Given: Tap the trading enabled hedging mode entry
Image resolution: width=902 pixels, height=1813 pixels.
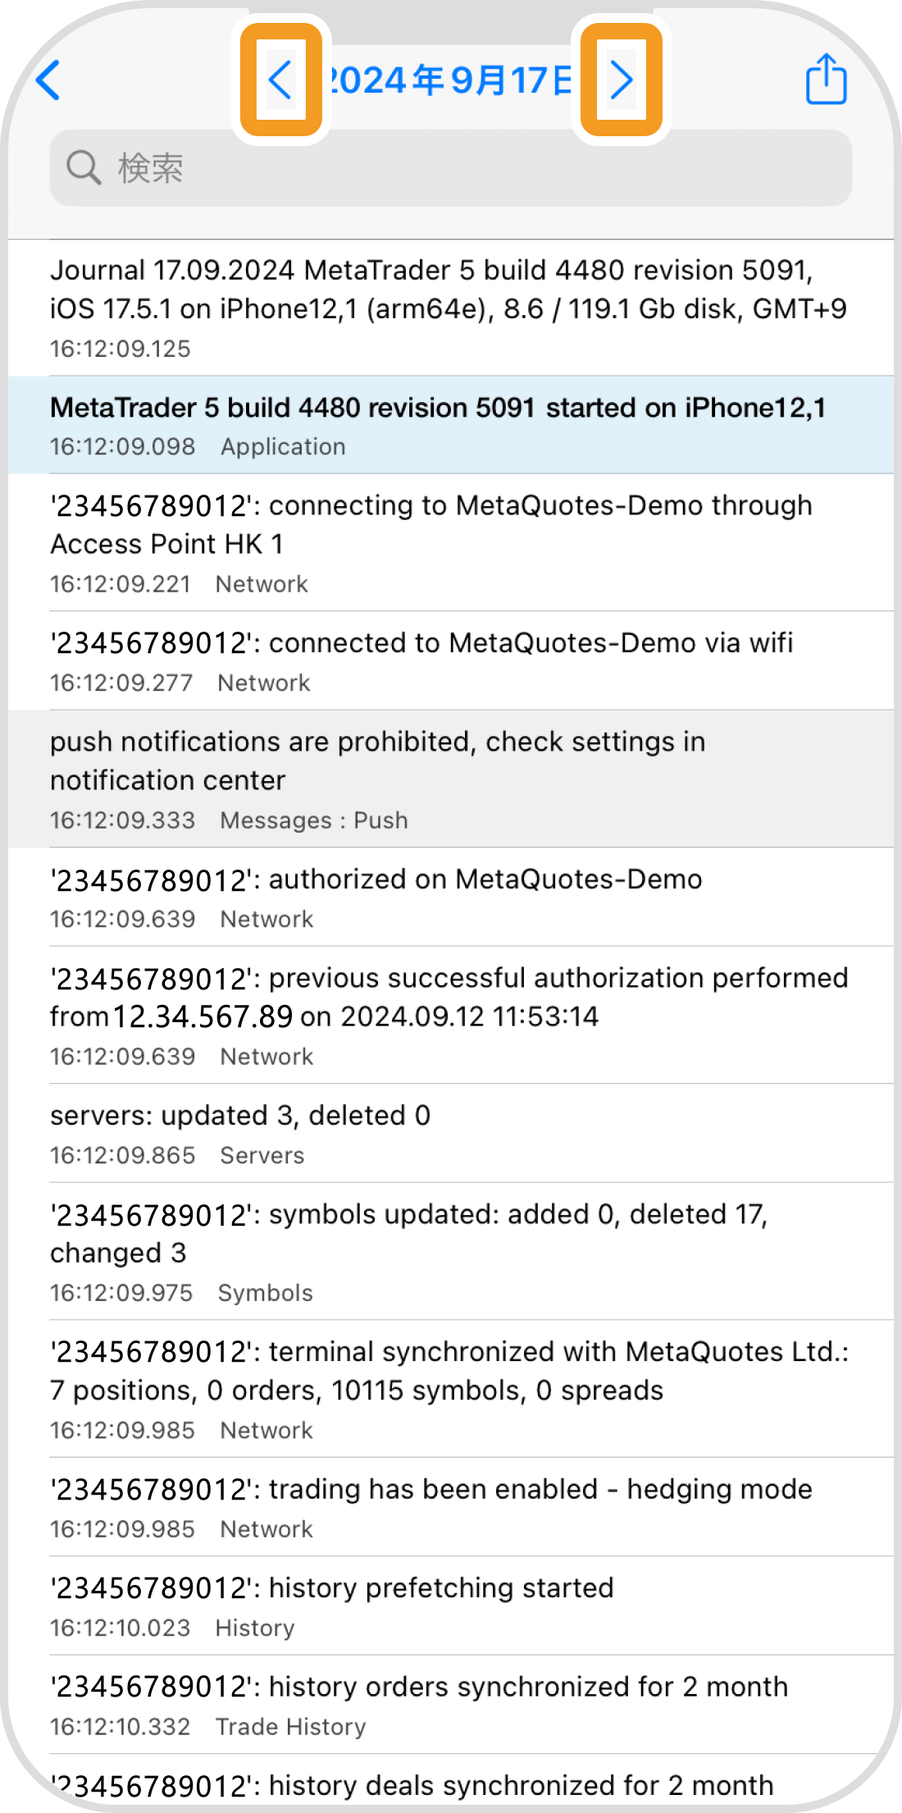Looking at the screenshot, I should 451,1507.
